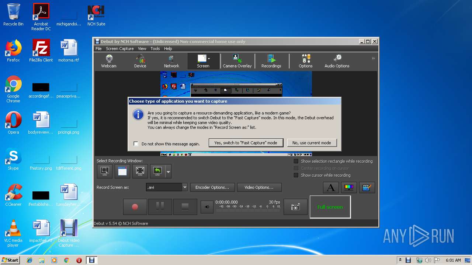Show hidden tray icons arrow
The width and height of the screenshot is (472, 265).
click(x=400, y=260)
